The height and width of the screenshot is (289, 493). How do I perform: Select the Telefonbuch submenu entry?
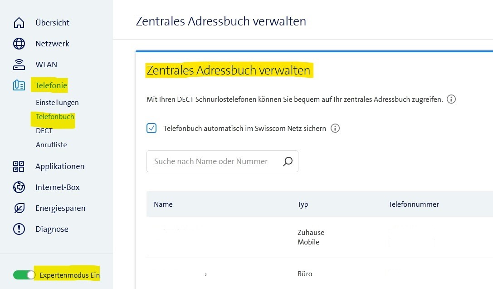point(54,116)
